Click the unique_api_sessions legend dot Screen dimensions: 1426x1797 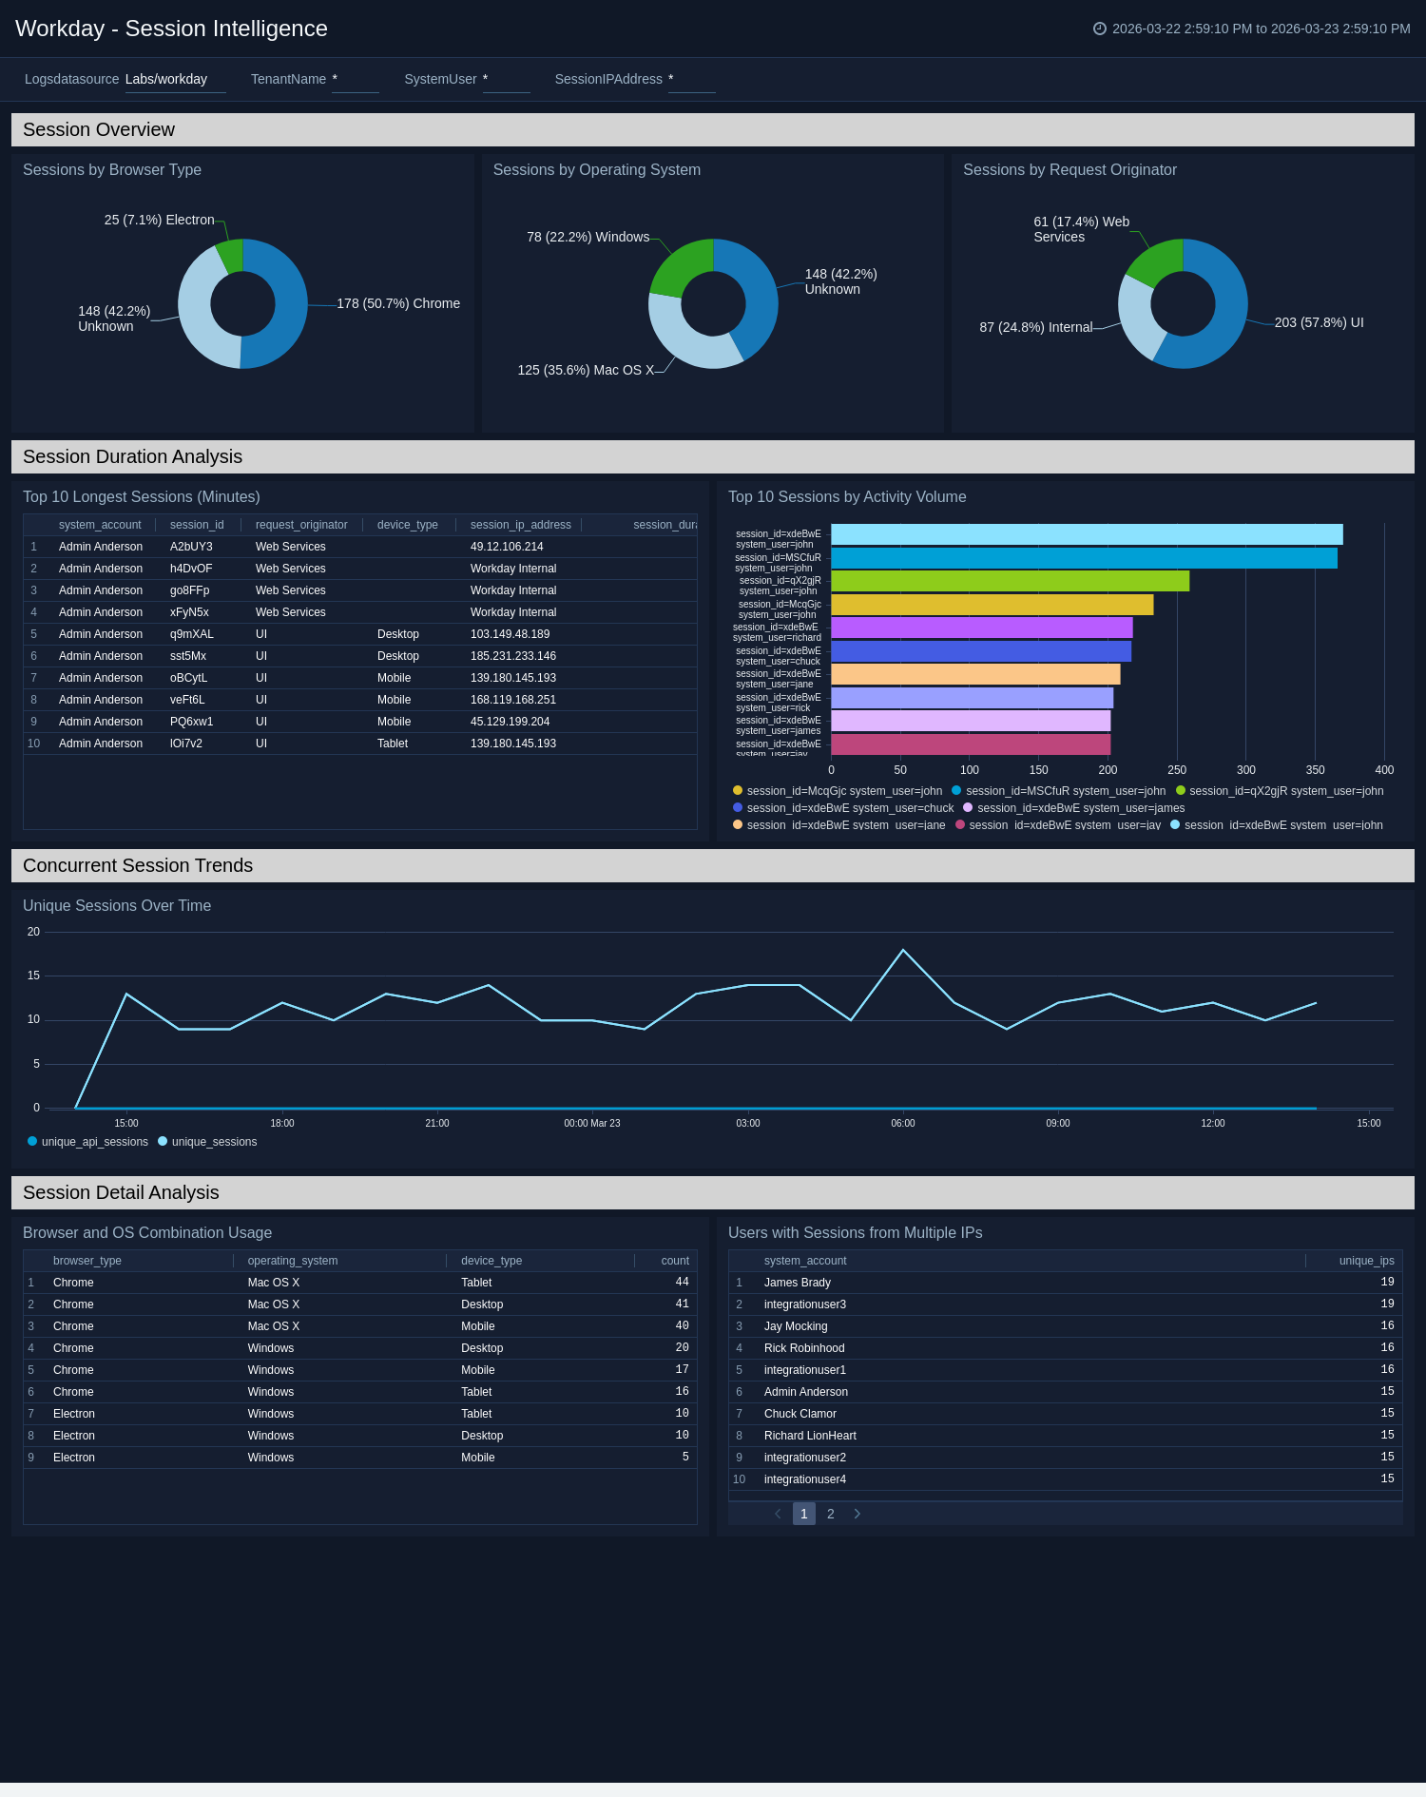[x=32, y=1141]
